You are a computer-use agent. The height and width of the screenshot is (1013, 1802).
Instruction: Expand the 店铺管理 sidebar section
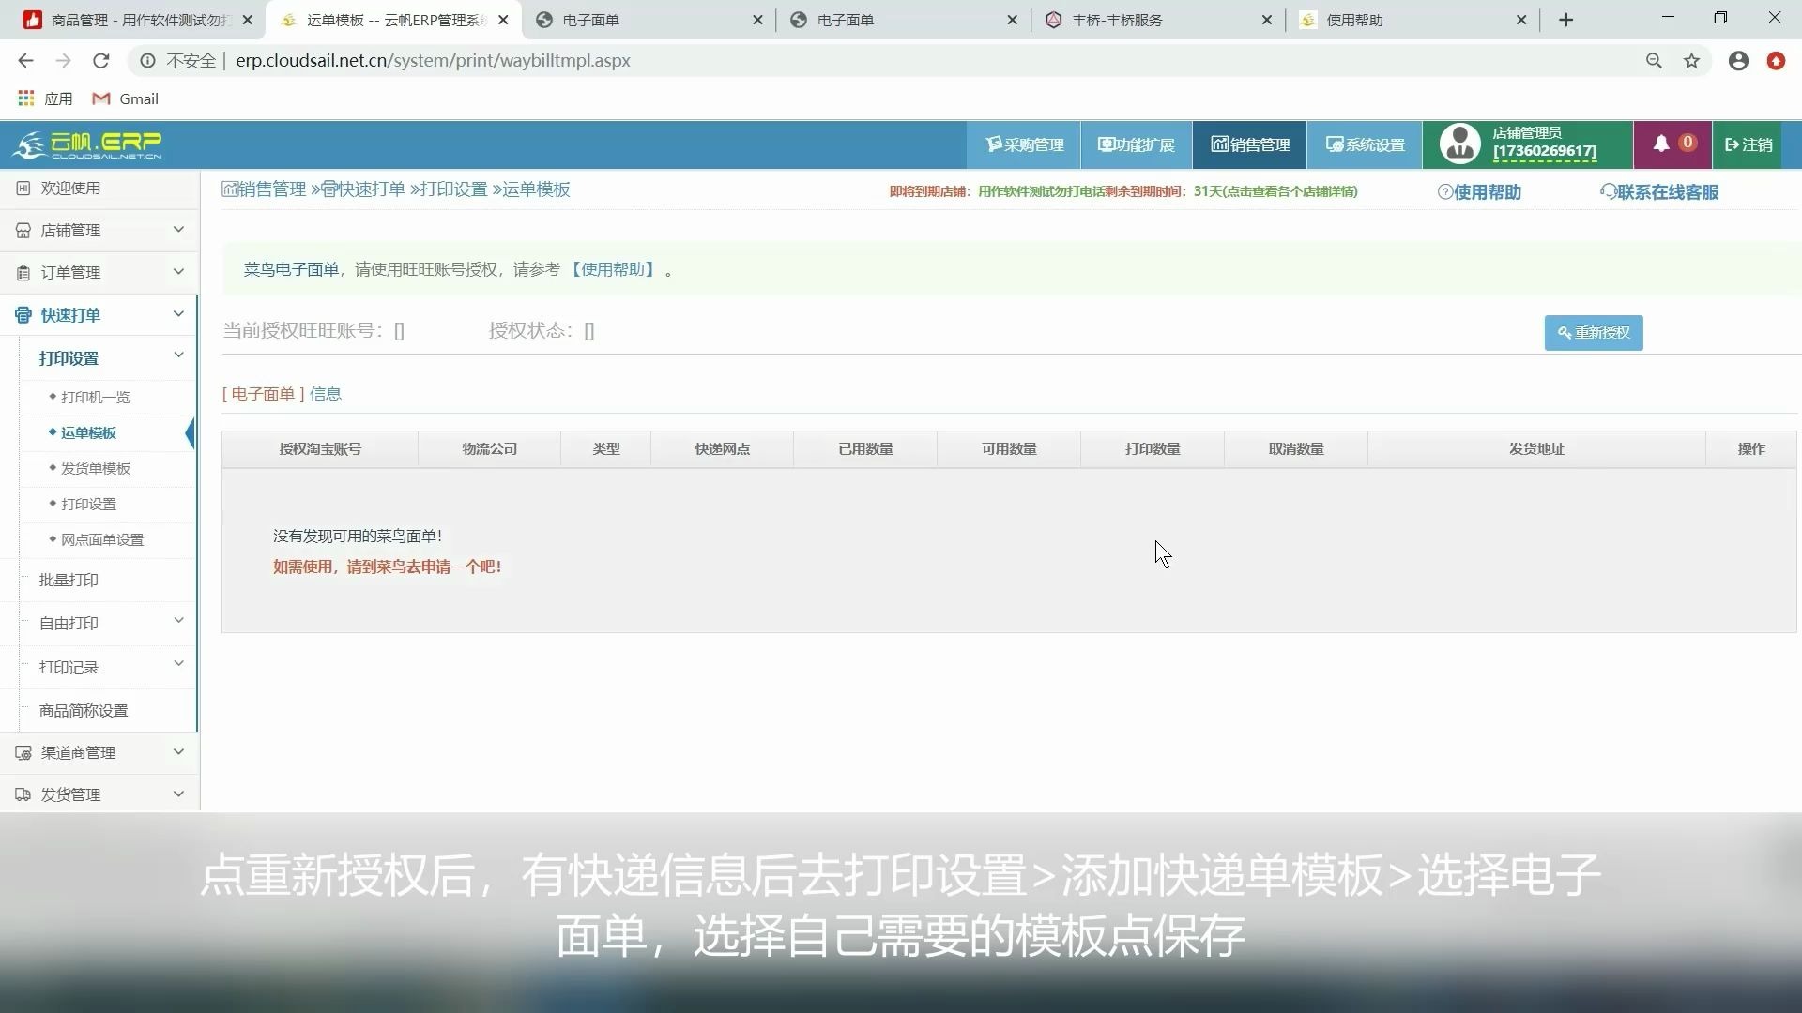(x=99, y=230)
